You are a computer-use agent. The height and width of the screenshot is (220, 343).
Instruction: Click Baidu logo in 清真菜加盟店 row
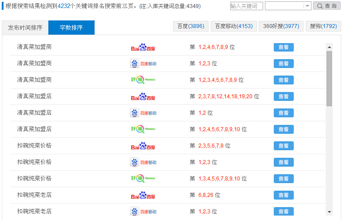[x=143, y=96]
